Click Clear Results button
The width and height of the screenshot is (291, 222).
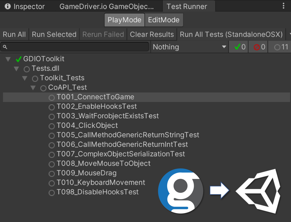152,34
